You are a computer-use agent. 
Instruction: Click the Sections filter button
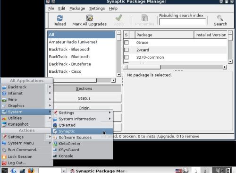(x=87, y=88)
